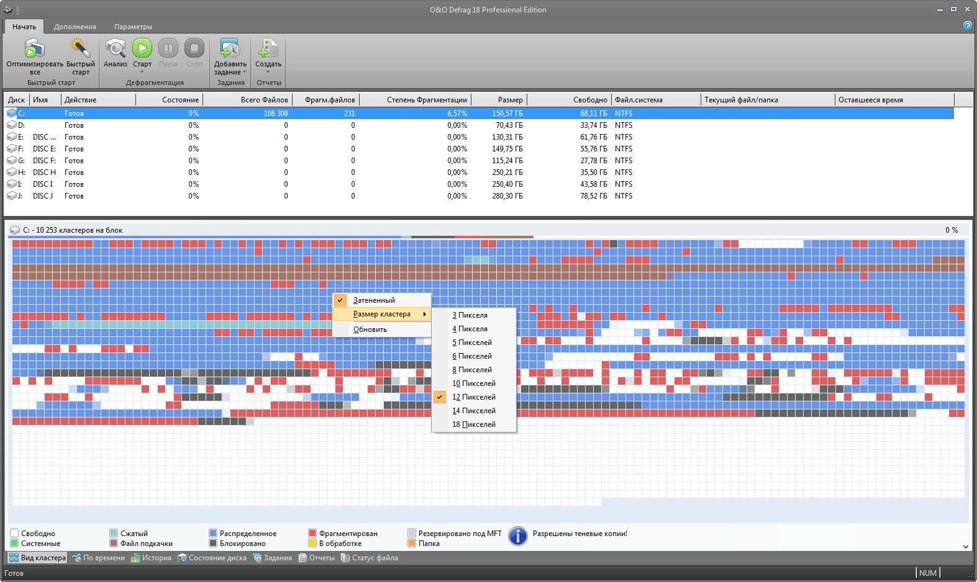Sort by Степень Фрагментации column header
The height and width of the screenshot is (582, 977).
click(416, 100)
